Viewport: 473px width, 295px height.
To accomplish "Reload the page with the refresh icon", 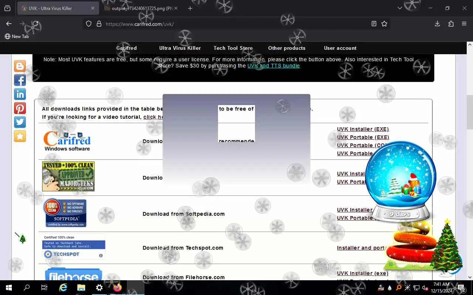I will coord(35,24).
